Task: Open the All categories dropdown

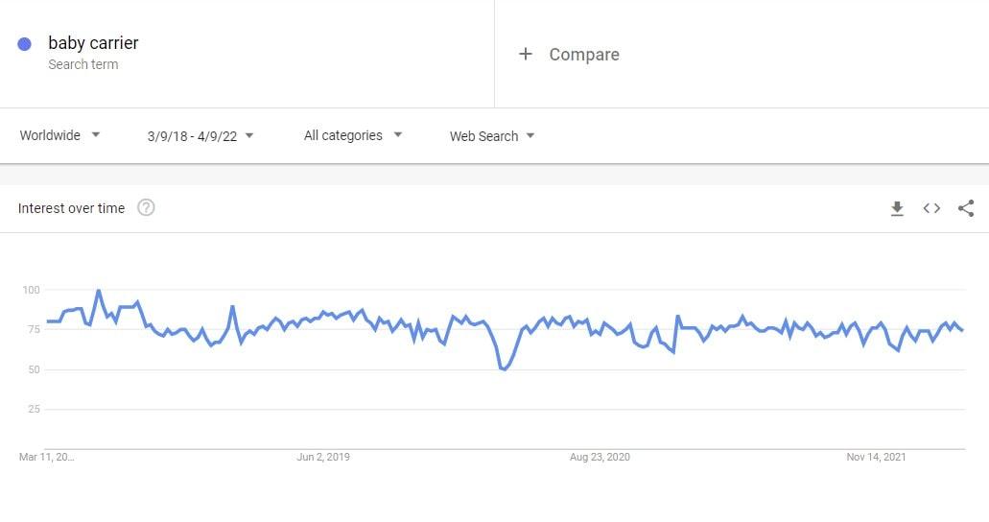Action: (353, 135)
